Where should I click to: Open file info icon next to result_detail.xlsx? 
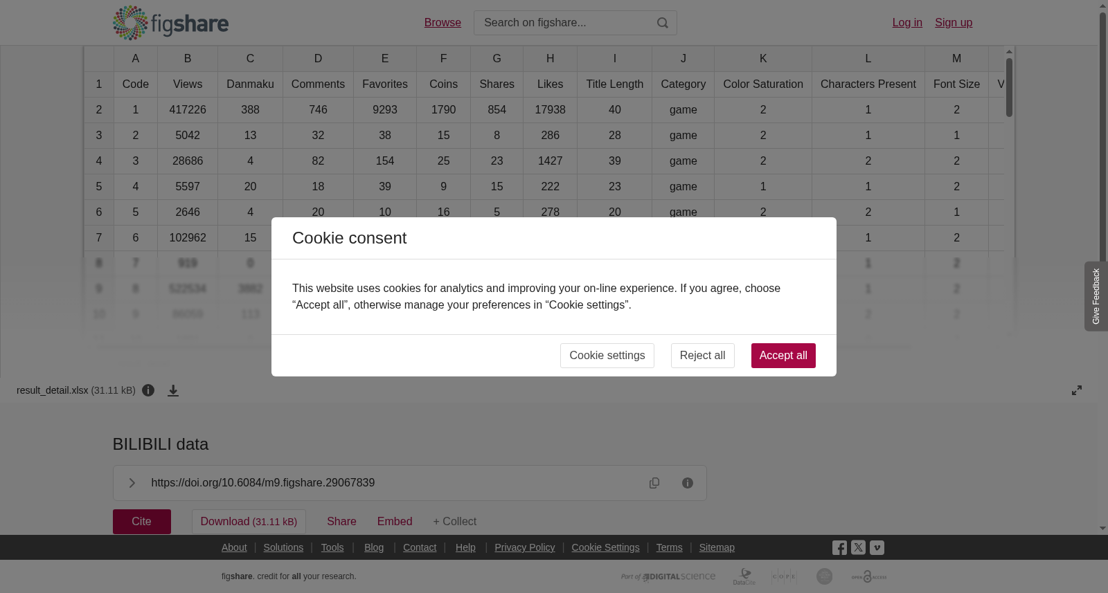pyautogui.click(x=148, y=390)
